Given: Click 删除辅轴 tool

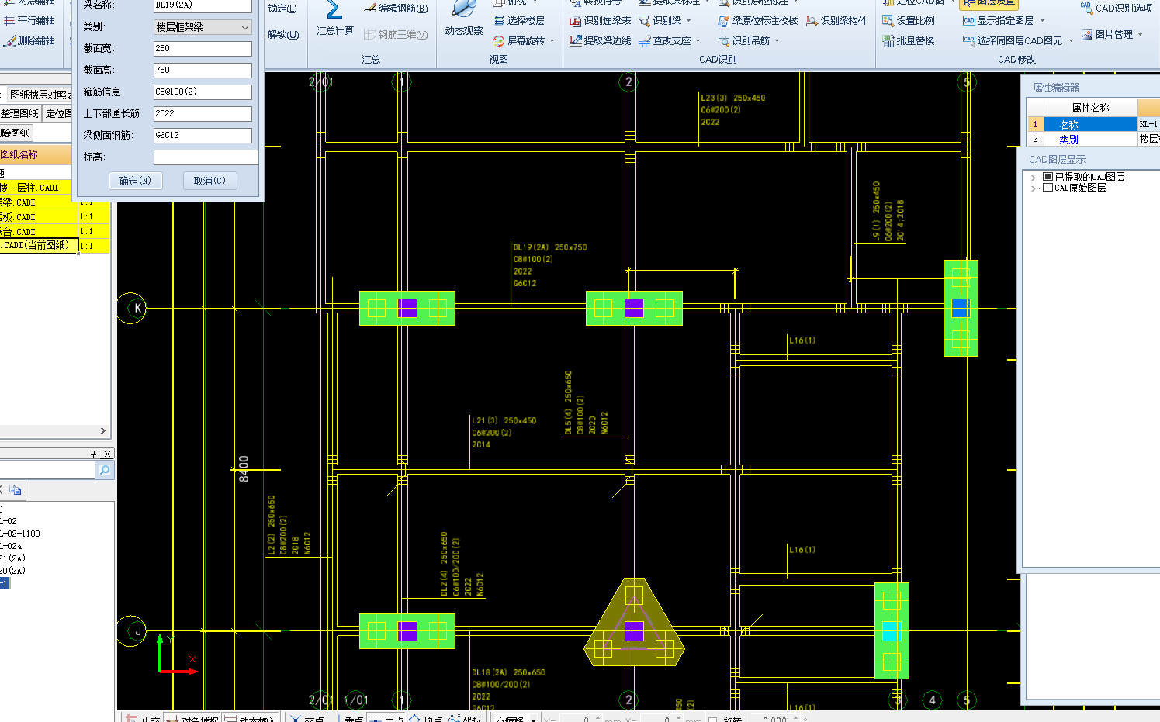Looking at the screenshot, I should tap(29, 41).
